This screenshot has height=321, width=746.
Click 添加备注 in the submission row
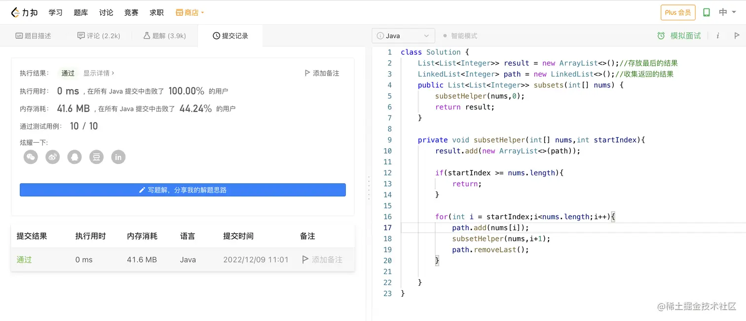tap(322, 260)
